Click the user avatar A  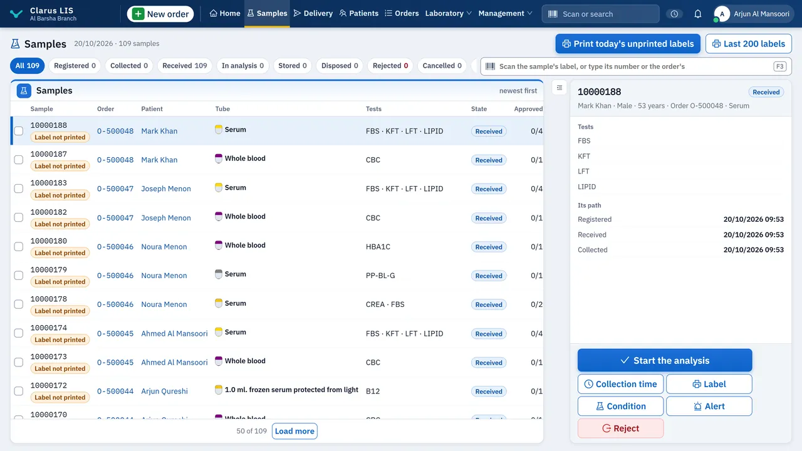(722, 14)
